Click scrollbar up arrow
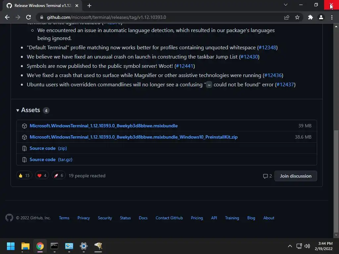Image resolution: width=339 pixels, height=254 pixels. 336,26
